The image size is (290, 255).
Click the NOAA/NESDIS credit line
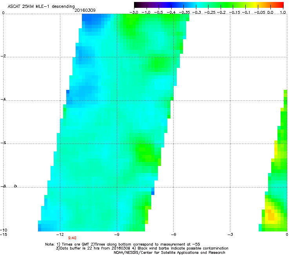[x=169, y=252]
